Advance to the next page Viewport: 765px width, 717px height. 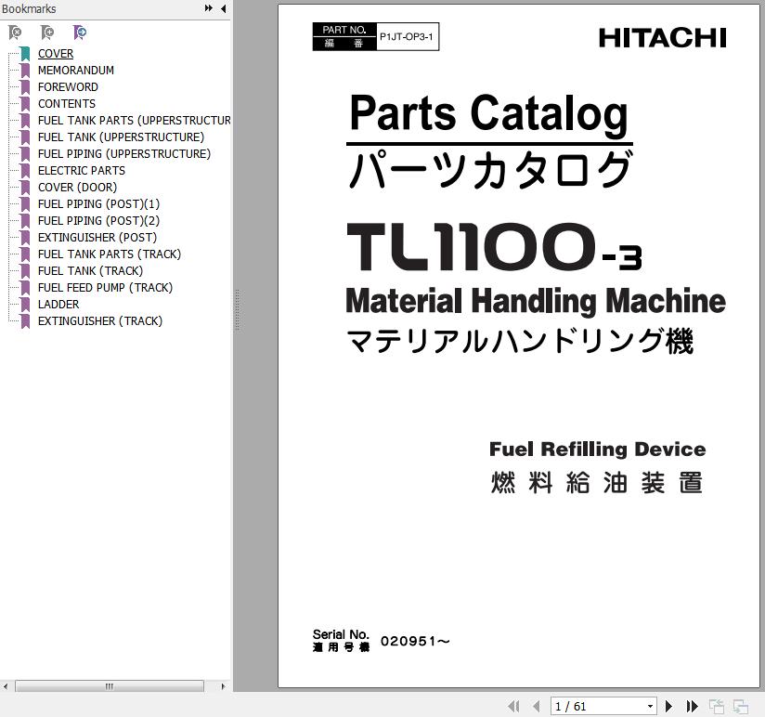(669, 707)
